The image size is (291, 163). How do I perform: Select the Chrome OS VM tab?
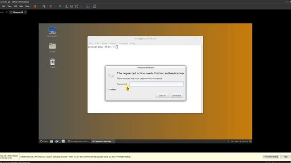point(18,12)
